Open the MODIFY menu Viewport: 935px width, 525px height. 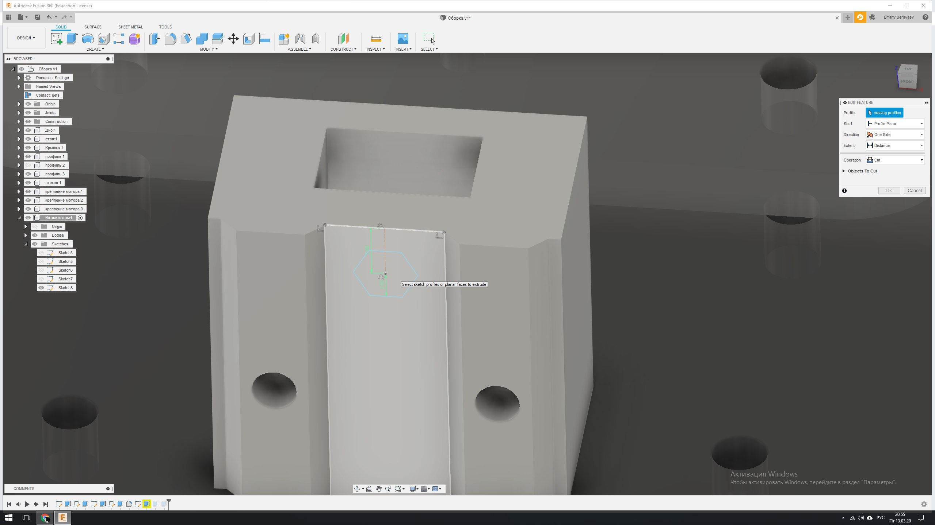(209, 49)
